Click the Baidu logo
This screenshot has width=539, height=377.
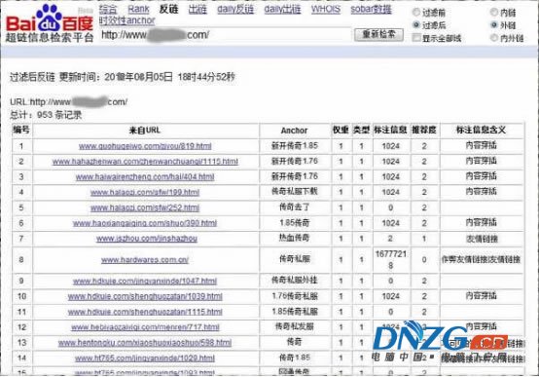(x=50, y=23)
